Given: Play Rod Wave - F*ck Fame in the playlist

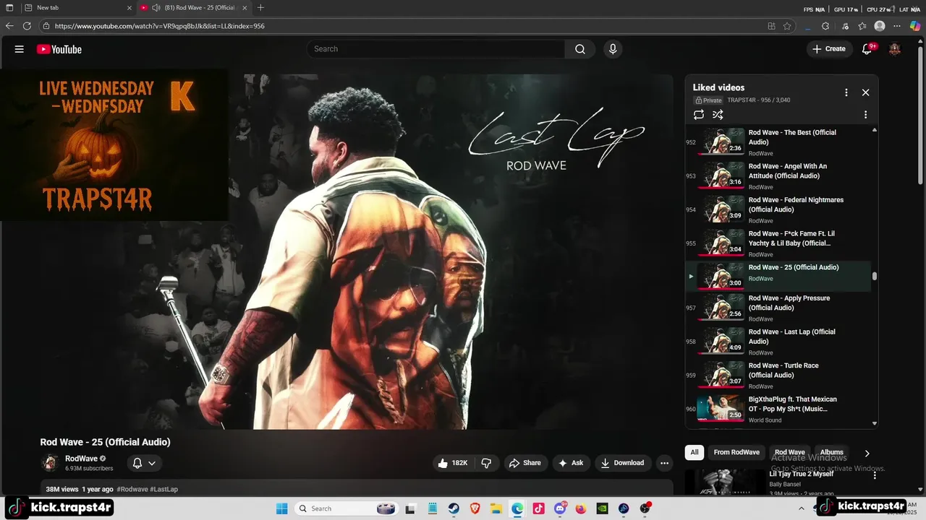Looking at the screenshot, I should click(x=778, y=243).
